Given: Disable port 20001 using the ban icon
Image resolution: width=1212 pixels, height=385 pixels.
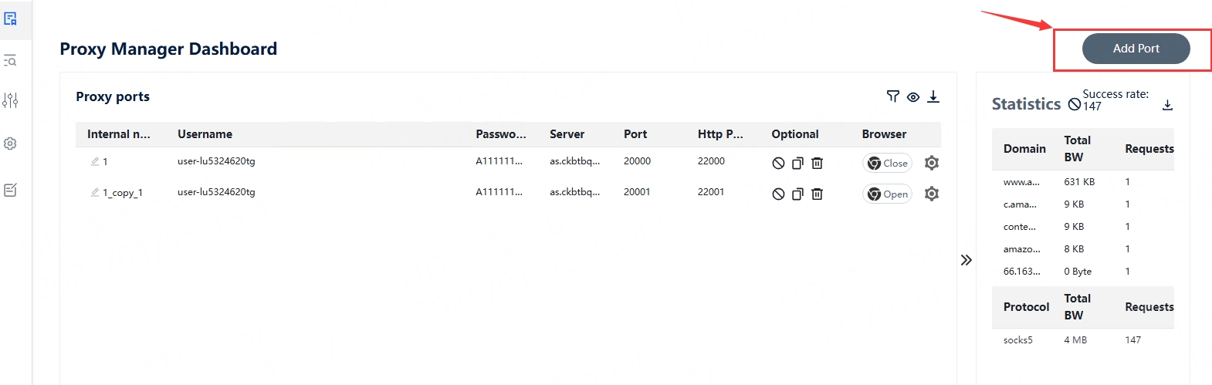Looking at the screenshot, I should [778, 194].
